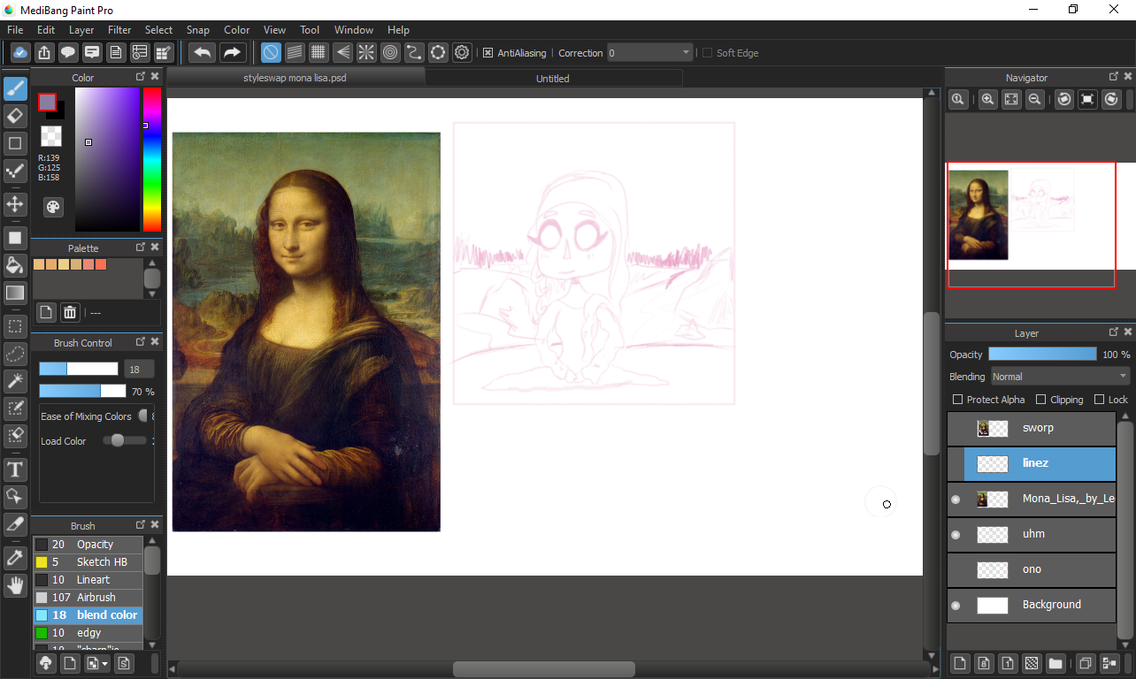
Task: Open the Blending mode dropdown
Action: [x=1060, y=377]
